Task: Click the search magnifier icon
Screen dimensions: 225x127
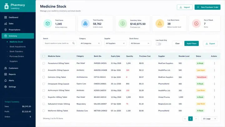Action: [x=73, y=43]
